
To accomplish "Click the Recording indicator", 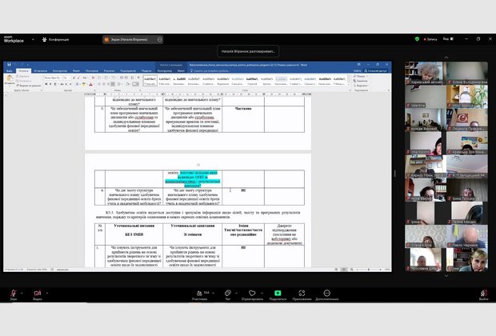I will tap(428, 38).
